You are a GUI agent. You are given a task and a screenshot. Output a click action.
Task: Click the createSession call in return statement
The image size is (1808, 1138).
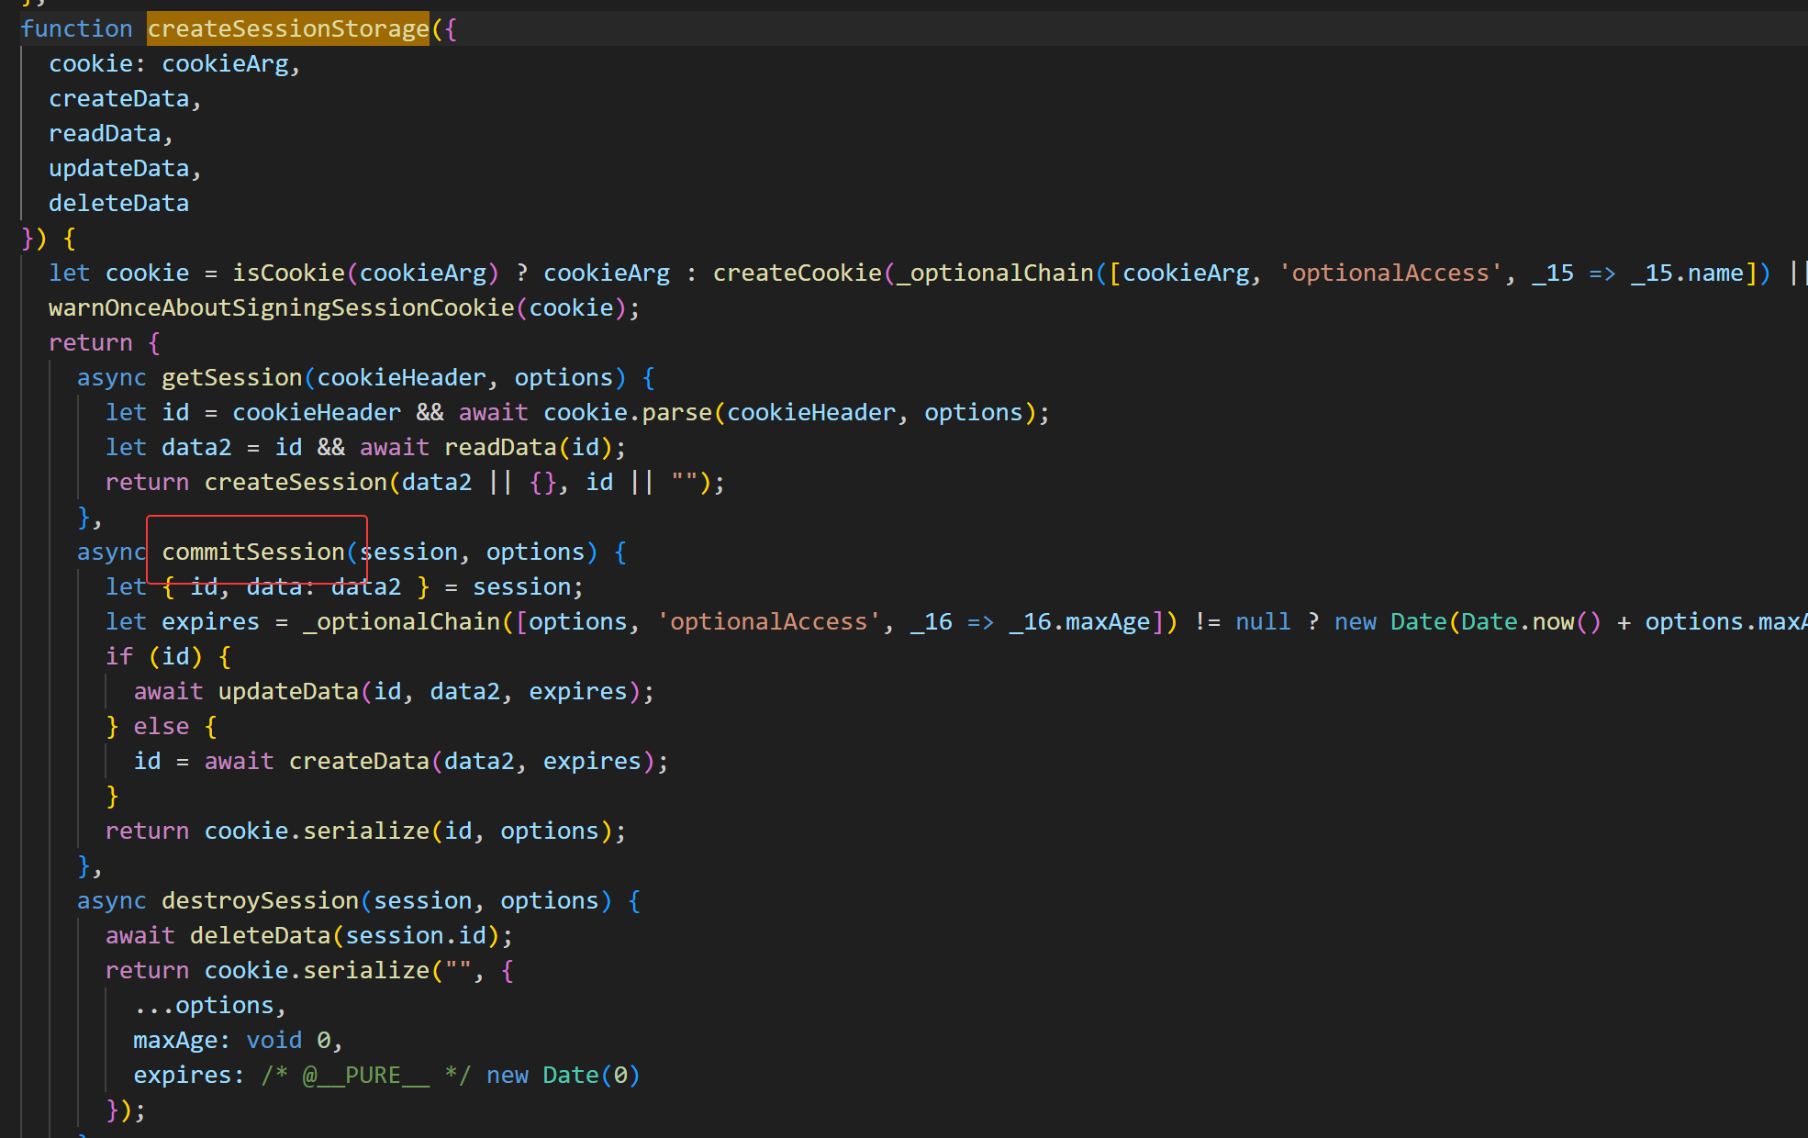click(296, 482)
